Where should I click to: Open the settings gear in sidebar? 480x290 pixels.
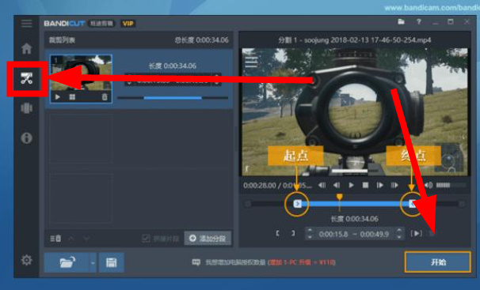pos(26,260)
